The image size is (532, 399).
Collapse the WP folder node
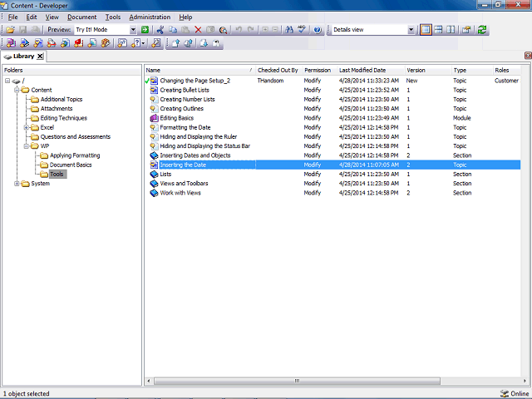point(26,146)
